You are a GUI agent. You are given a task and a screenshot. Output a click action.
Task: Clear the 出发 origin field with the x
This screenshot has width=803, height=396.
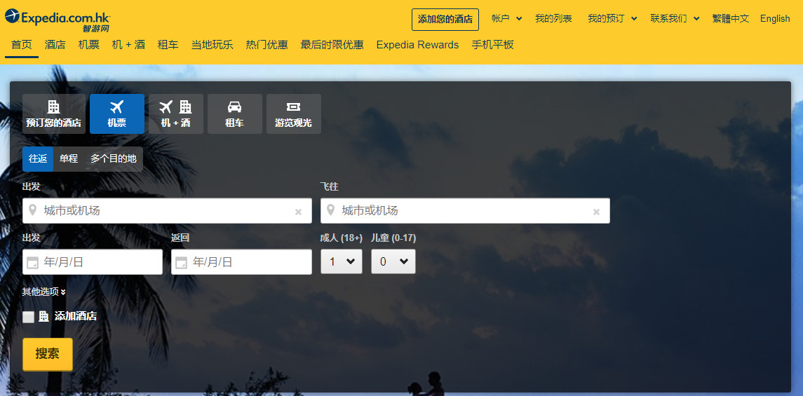pos(298,212)
